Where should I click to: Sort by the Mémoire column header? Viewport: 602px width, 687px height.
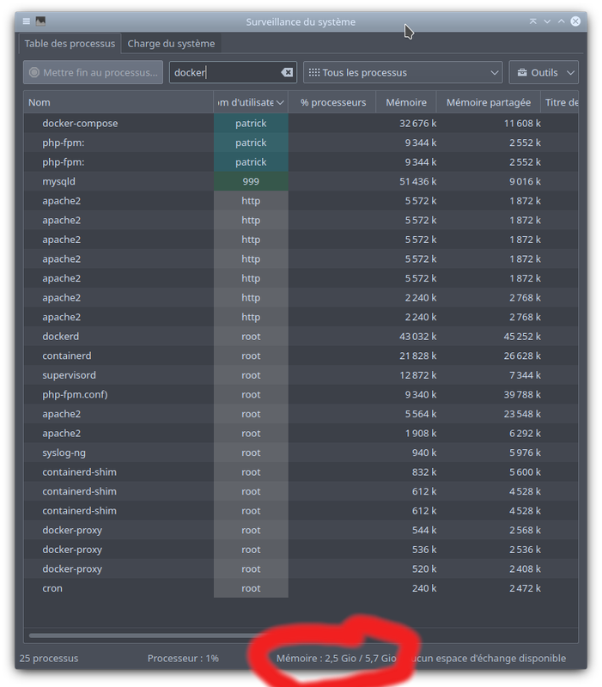(x=406, y=102)
